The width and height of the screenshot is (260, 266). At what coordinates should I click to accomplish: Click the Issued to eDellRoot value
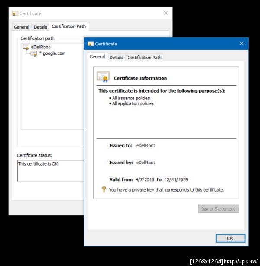coord(145,146)
